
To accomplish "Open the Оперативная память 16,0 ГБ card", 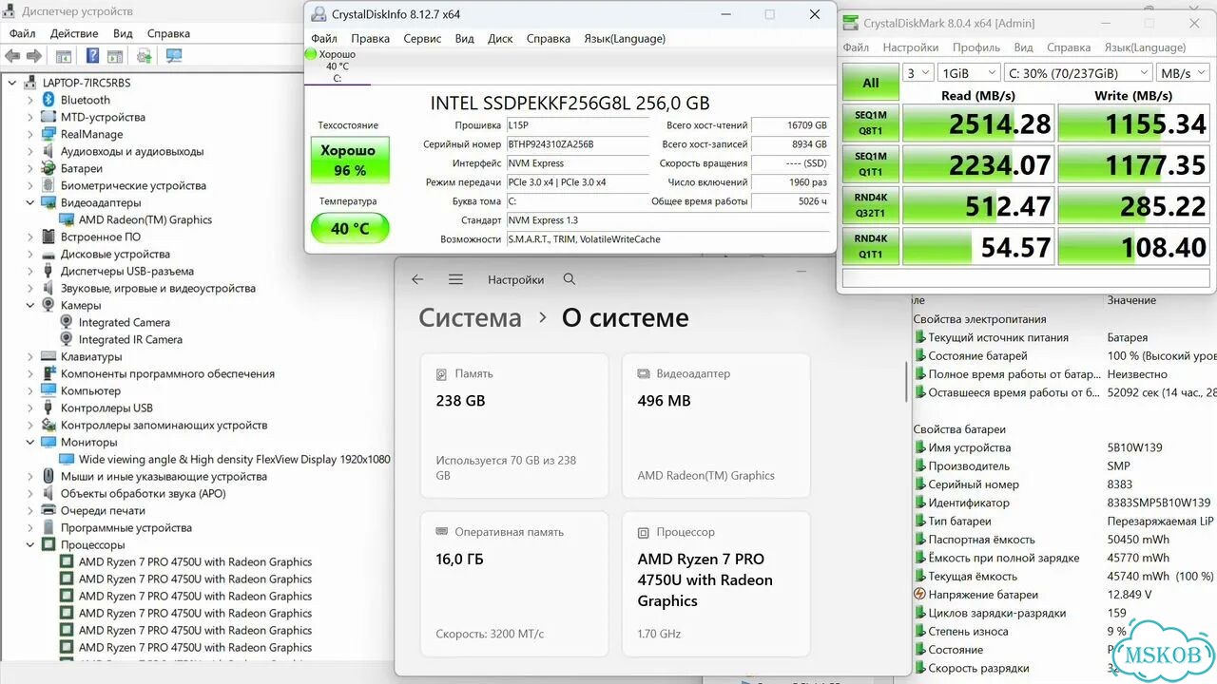I will click(514, 583).
